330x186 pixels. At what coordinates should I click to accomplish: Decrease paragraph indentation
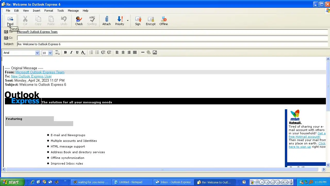pyautogui.click(x=103, y=52)
